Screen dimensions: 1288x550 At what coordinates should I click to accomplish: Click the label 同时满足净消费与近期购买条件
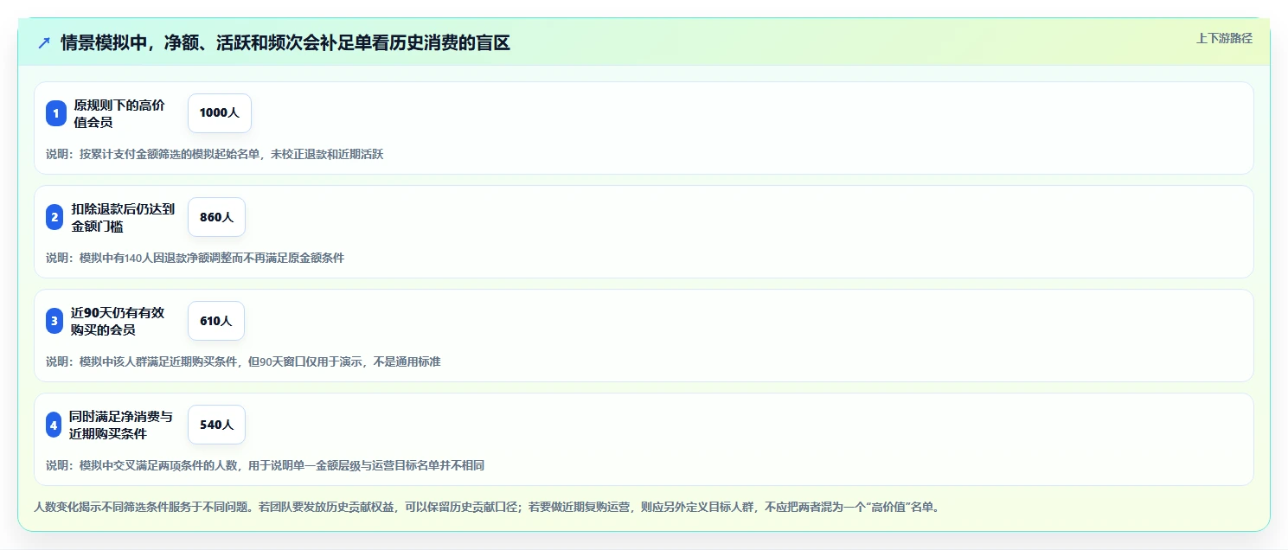(x=121, y=425)
